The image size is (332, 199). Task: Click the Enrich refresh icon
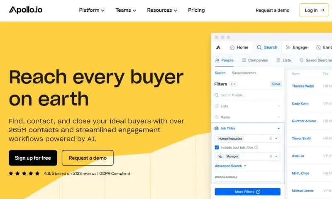[318, 47]
